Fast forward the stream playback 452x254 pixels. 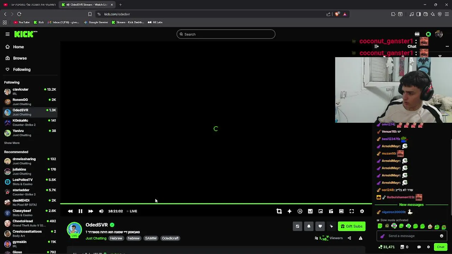91,211
